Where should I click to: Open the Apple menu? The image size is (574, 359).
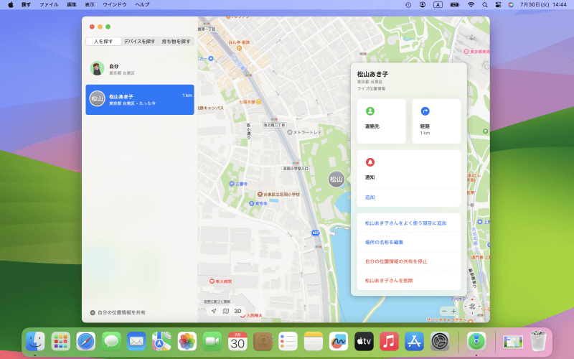11,5
